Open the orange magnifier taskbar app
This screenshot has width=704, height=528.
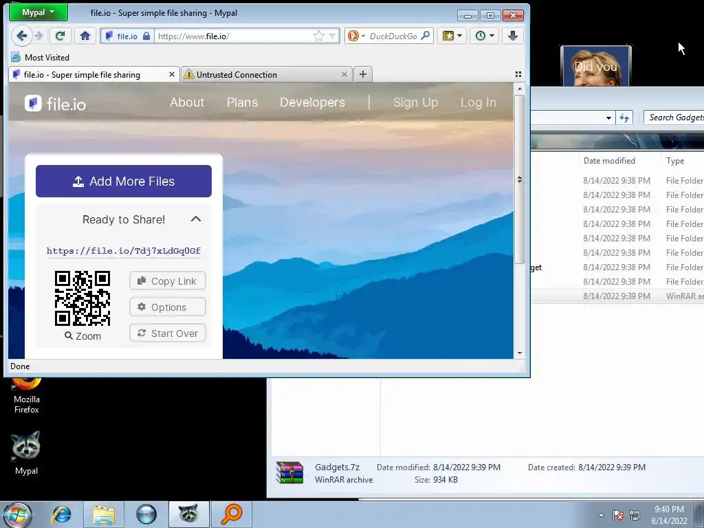[x=231, y=514]
